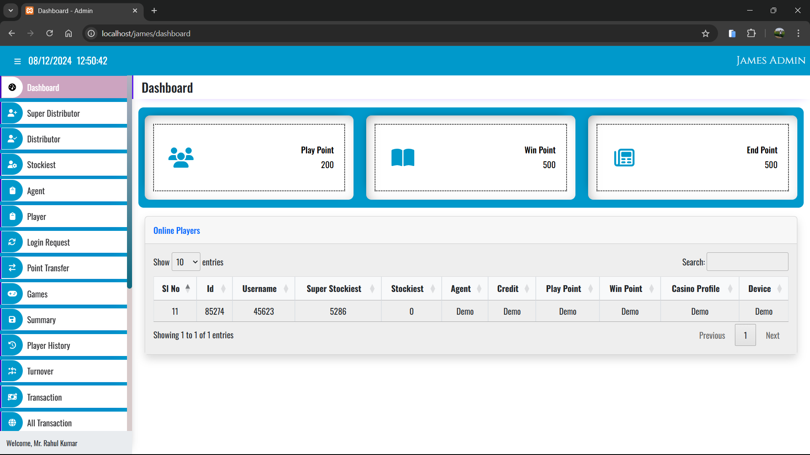Click the Point Transfer arrows icon

(12, 268)
